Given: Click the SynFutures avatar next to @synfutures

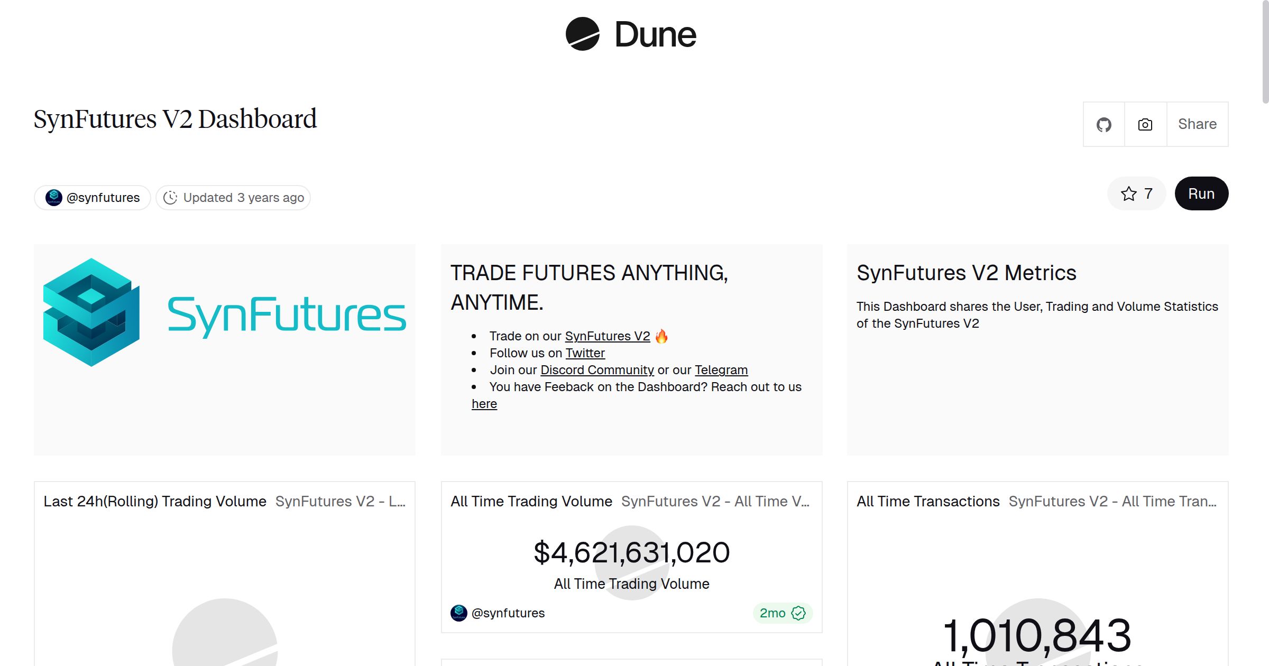Looking at the screenshot, I should (53, 197).
